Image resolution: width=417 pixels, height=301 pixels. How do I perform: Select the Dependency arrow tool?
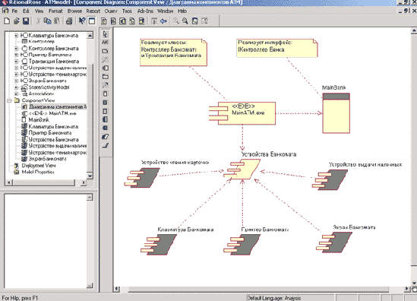coord(105,85)
